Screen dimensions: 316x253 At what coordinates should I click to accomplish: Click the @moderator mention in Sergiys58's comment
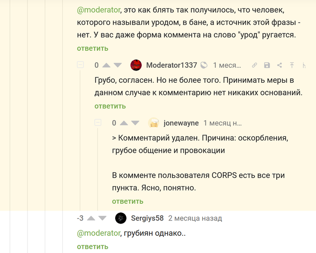pyautogui.click(x=98, y=234)
